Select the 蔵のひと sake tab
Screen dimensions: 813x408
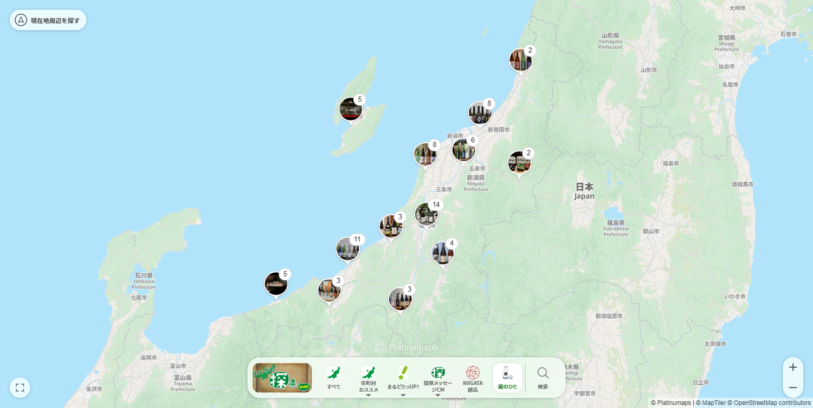click(507, 378)
